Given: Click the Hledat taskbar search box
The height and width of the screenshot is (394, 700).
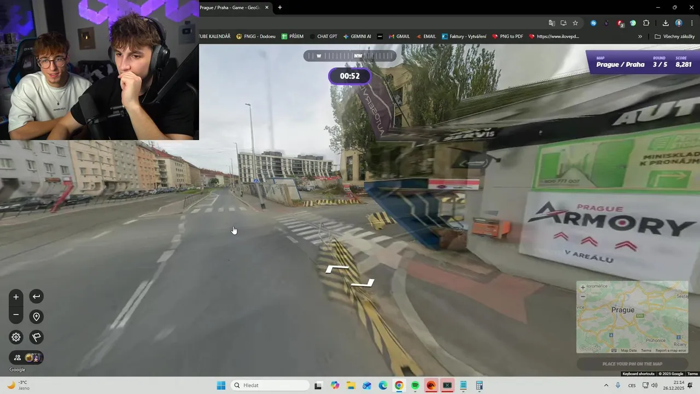Looking at the screenshot, I should 270,385.
